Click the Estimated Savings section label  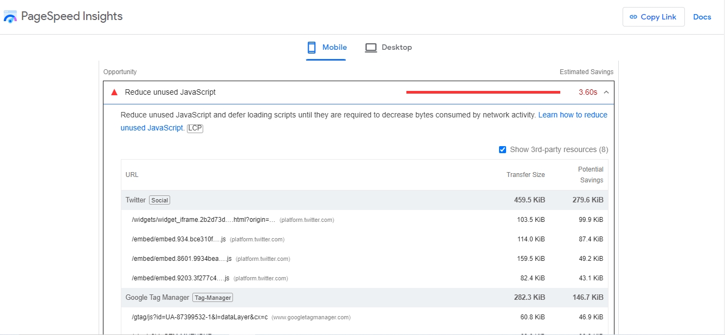586,72
